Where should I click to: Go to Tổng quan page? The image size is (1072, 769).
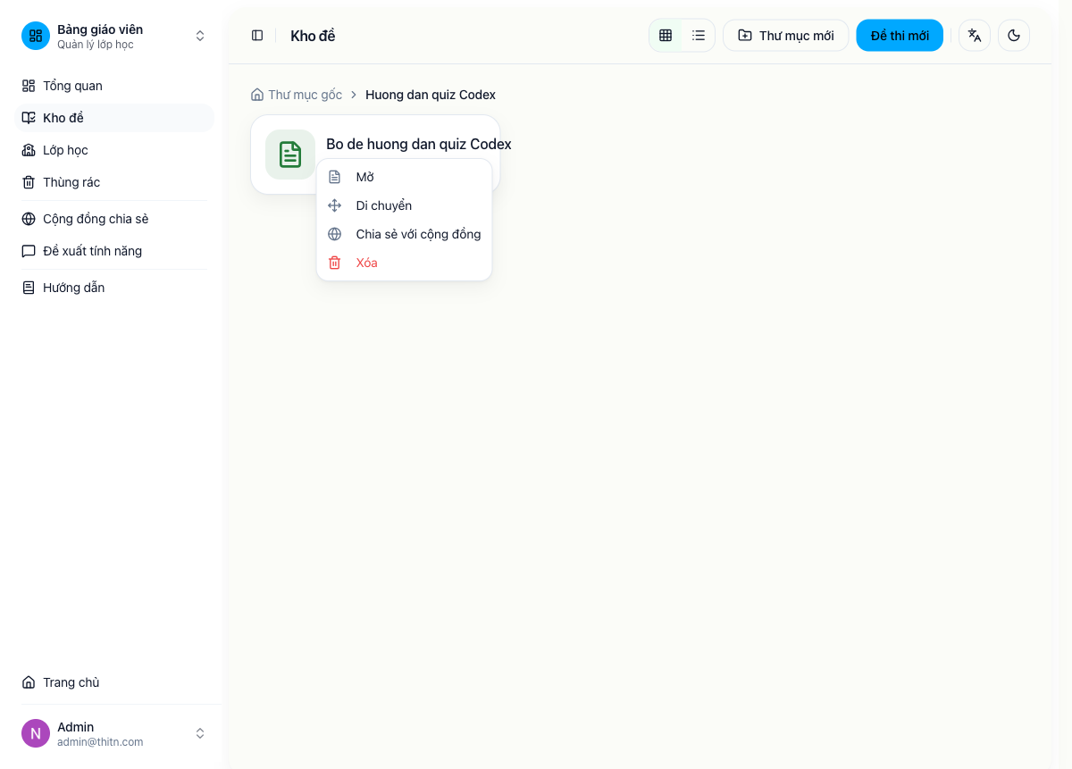pos(114,86)
